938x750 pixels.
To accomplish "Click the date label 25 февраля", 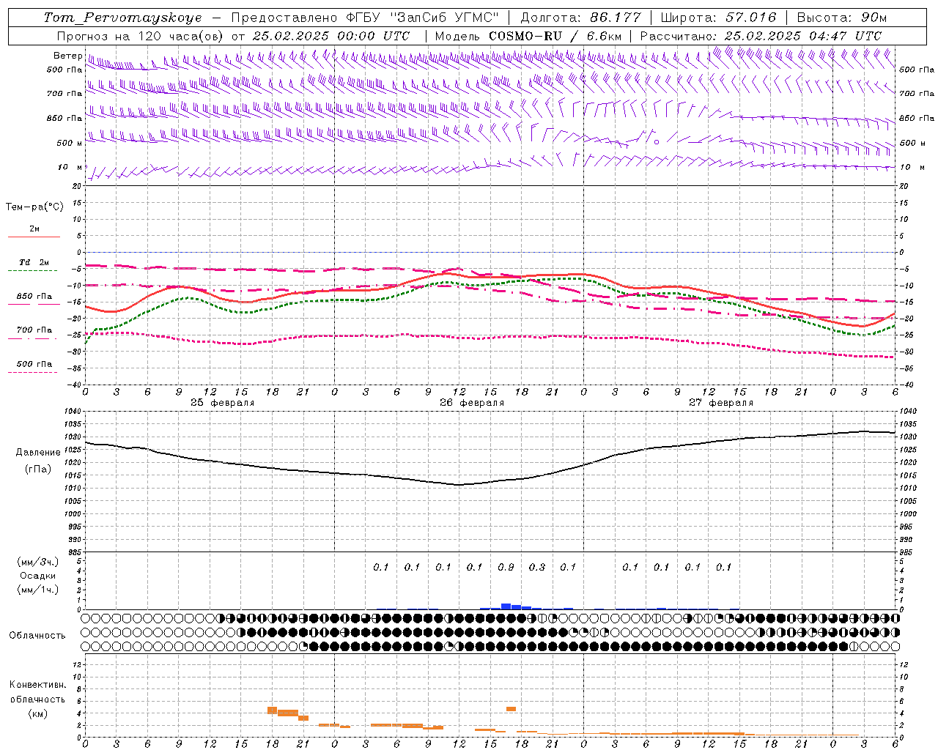I will click(x=222, y=403).
